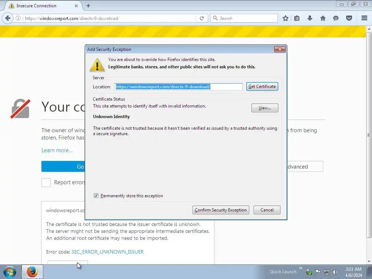Click the blue Go Back button on the page
Image resolution: width=372 pixels, height=279 pixels.
(63, 166)
